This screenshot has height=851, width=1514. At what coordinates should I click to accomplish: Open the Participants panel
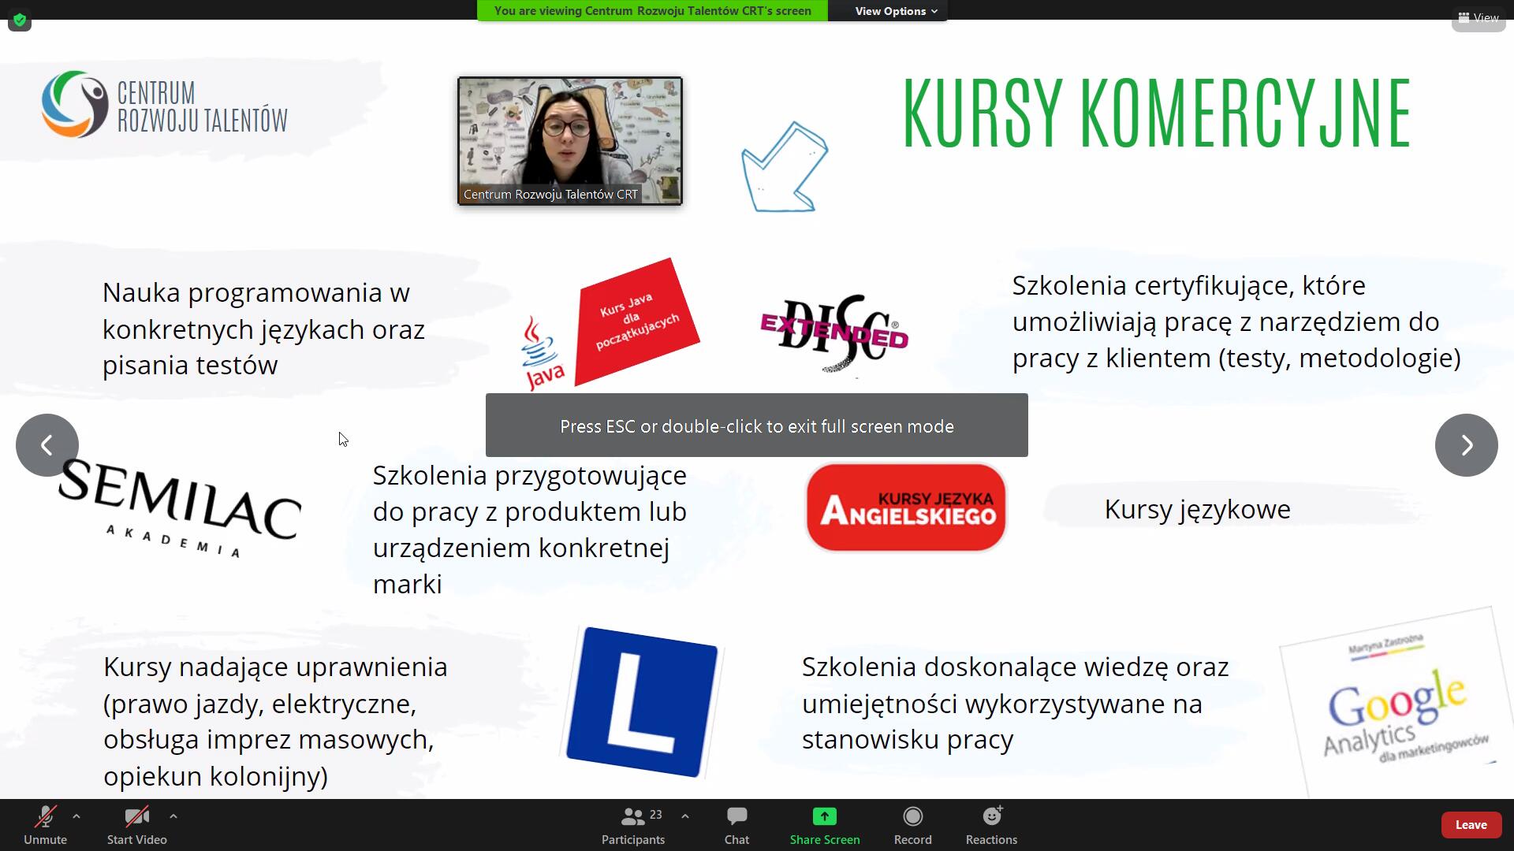pos(633,825)
